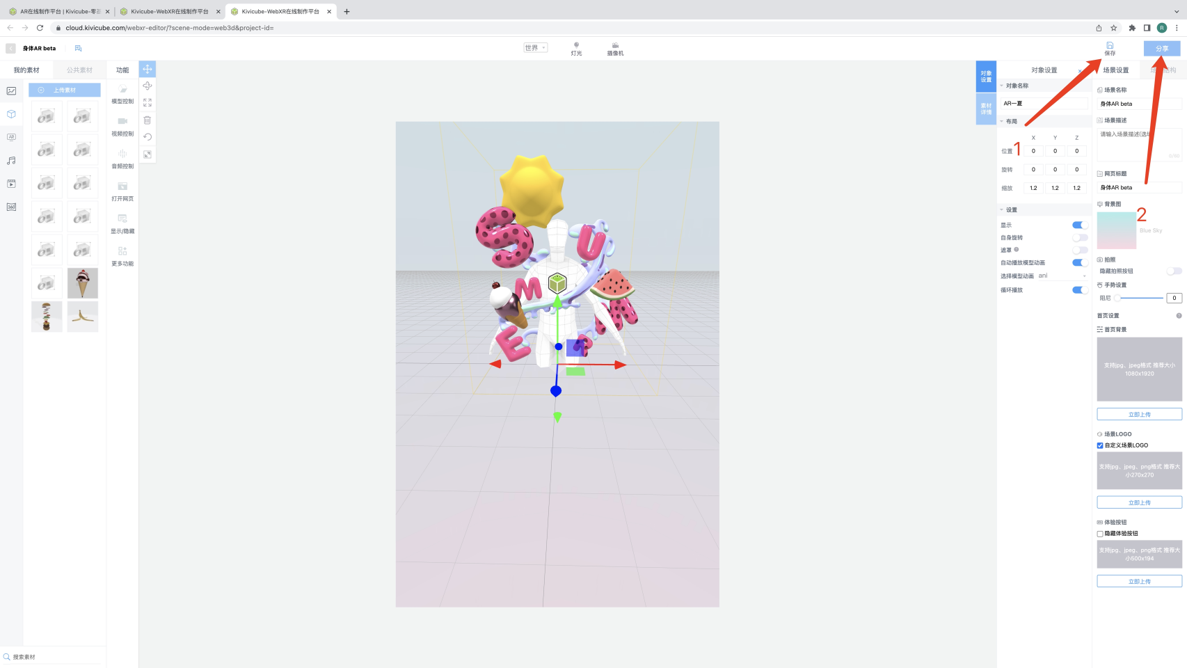The height and width of the screenshot is (668, 1187).
Task: Check the 隐藏体验按钮 checkbox
Action: click(x=1100, y=534)
